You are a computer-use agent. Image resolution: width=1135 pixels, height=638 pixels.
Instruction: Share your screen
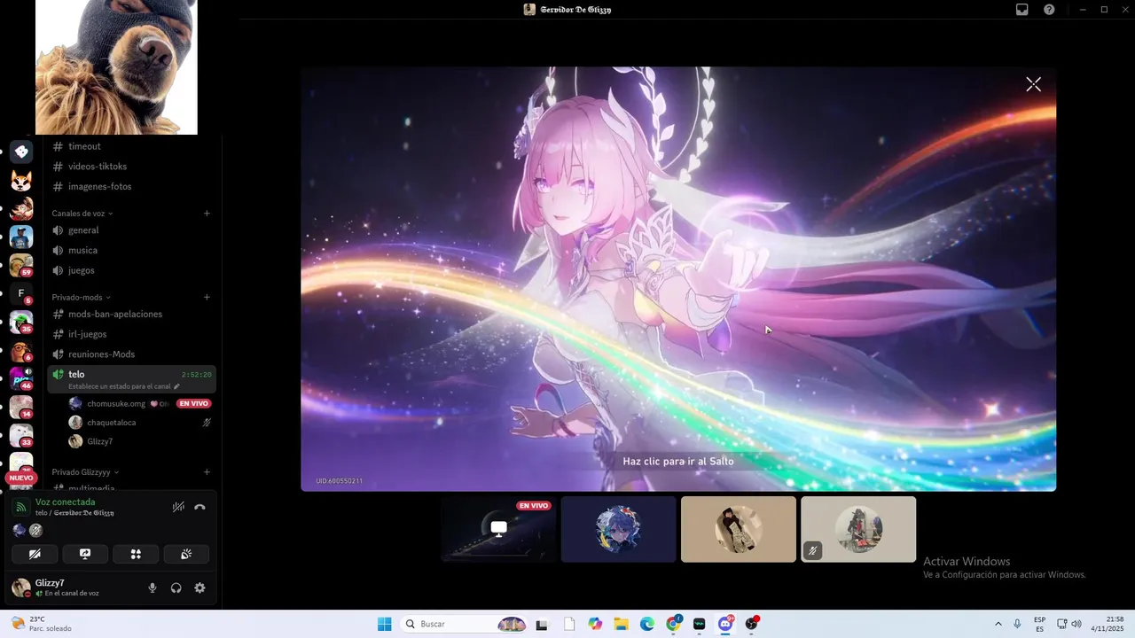(x=85, y=554)
